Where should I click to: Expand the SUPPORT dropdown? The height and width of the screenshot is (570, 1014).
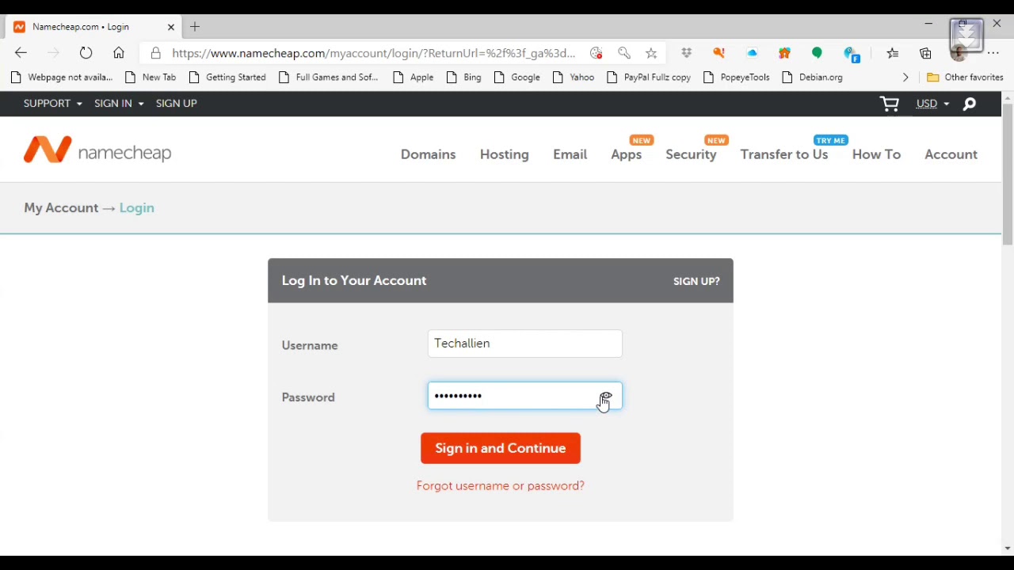[53, 104]
